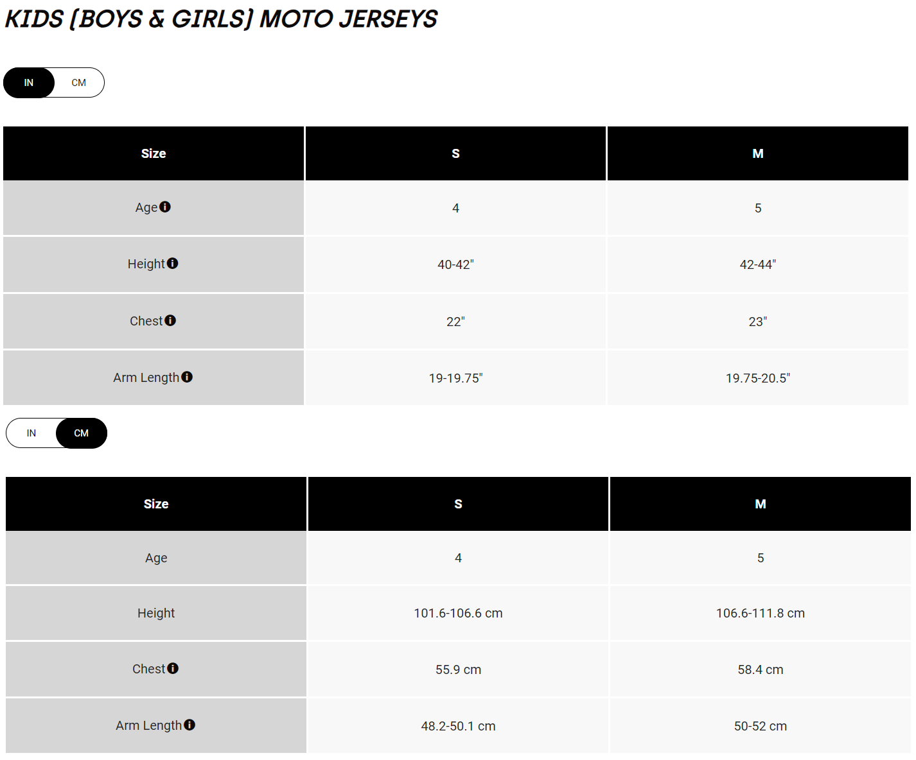The height and width of the screenshot is (760, 916).
Task: Show Arm Length info in inches table
Action: point(187,377)
